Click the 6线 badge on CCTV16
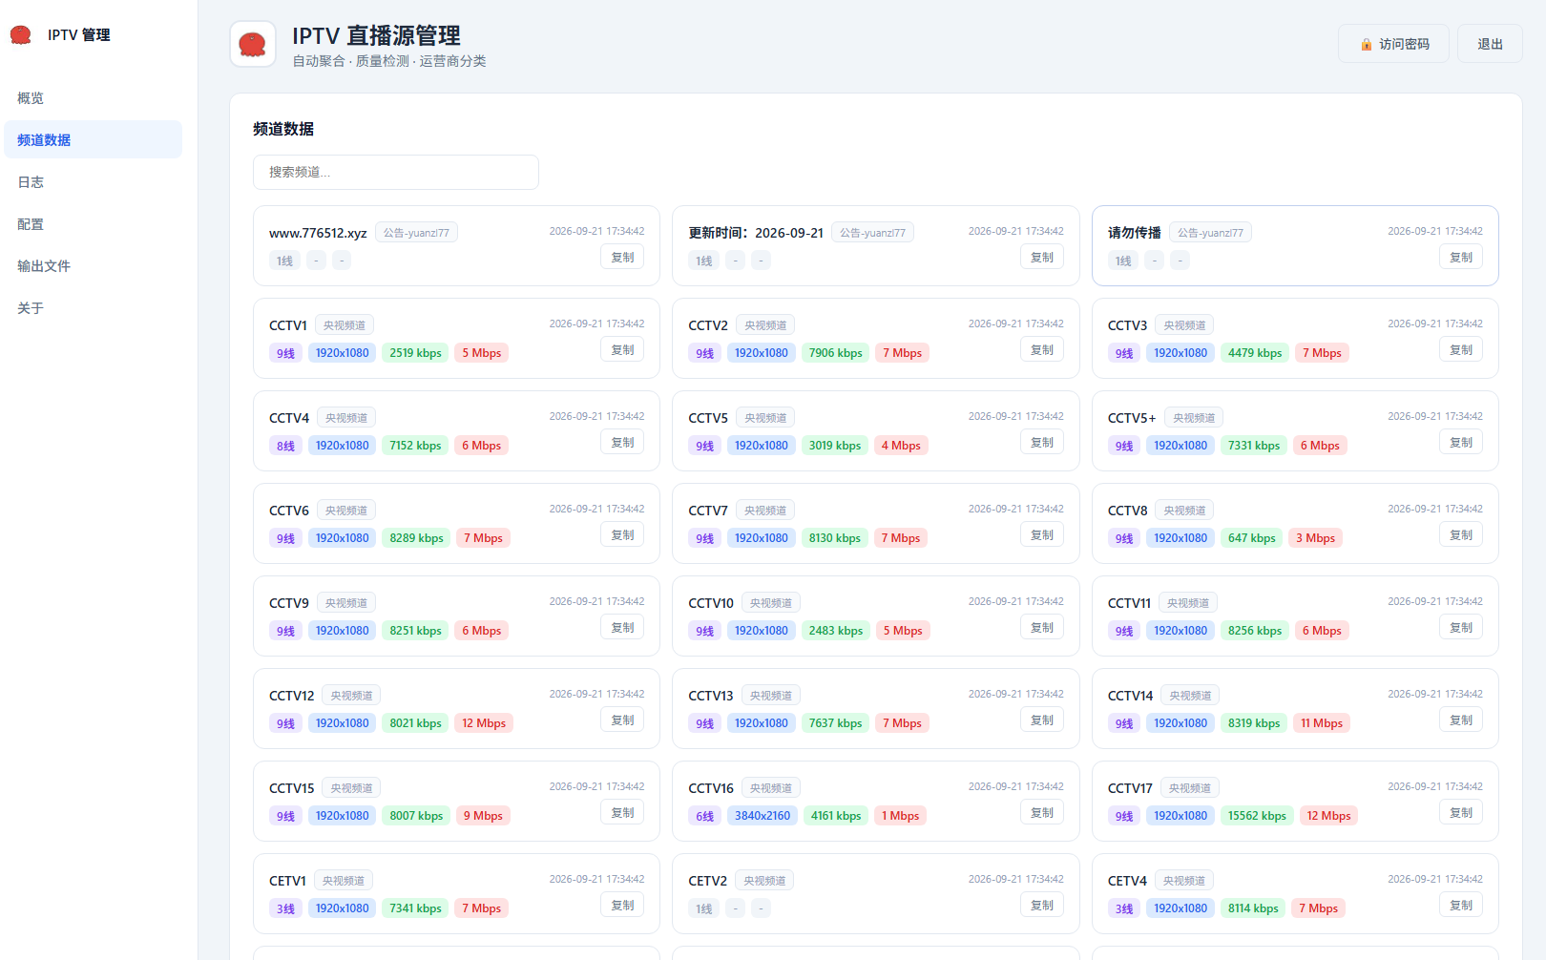The image size is (1546, 960). point(704,816)
